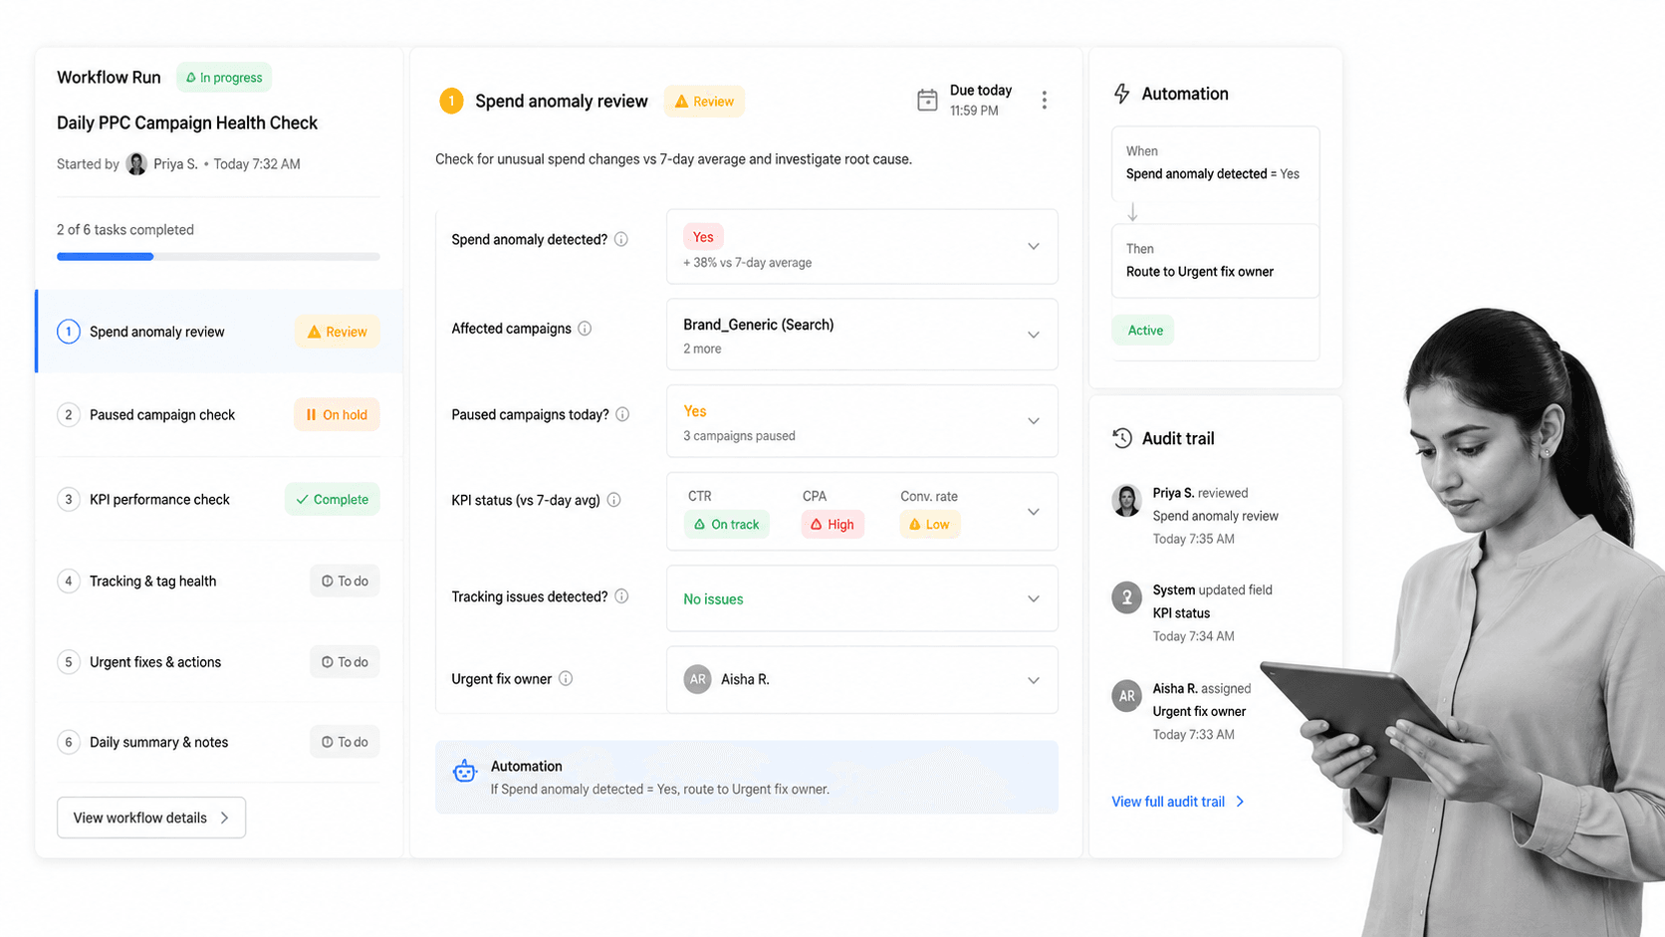Click the 'Today 7:33 AM' audit timestamp
Image resolution: width=1665 pixels, height=937 pixels.
1193,735
